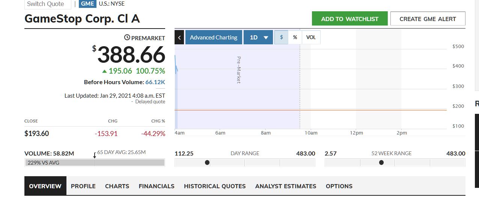479x198 pixels.
Task: Focus the Switch Quote input field
Action: [48, 4]
